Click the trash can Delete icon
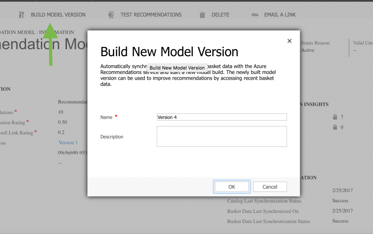Screen dimensions: 373x234 pos(203,15)
